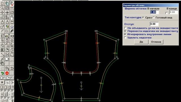The image size is (181, 102).
Task: Click the grain line arrow on the bodice piece
Action: [81, 86]
